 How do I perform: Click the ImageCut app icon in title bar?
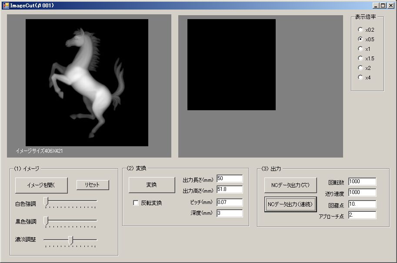click(6, 5)
